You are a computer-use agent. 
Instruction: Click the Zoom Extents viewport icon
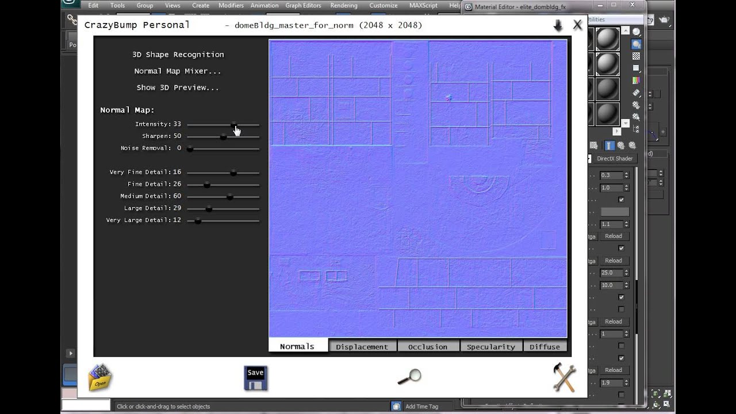(x=655, y=394)
